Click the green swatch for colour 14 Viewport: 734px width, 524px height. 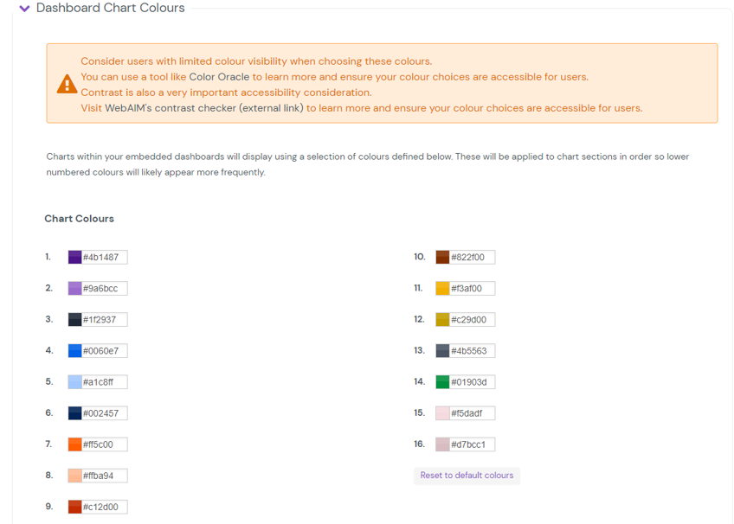tap(442, 382)
